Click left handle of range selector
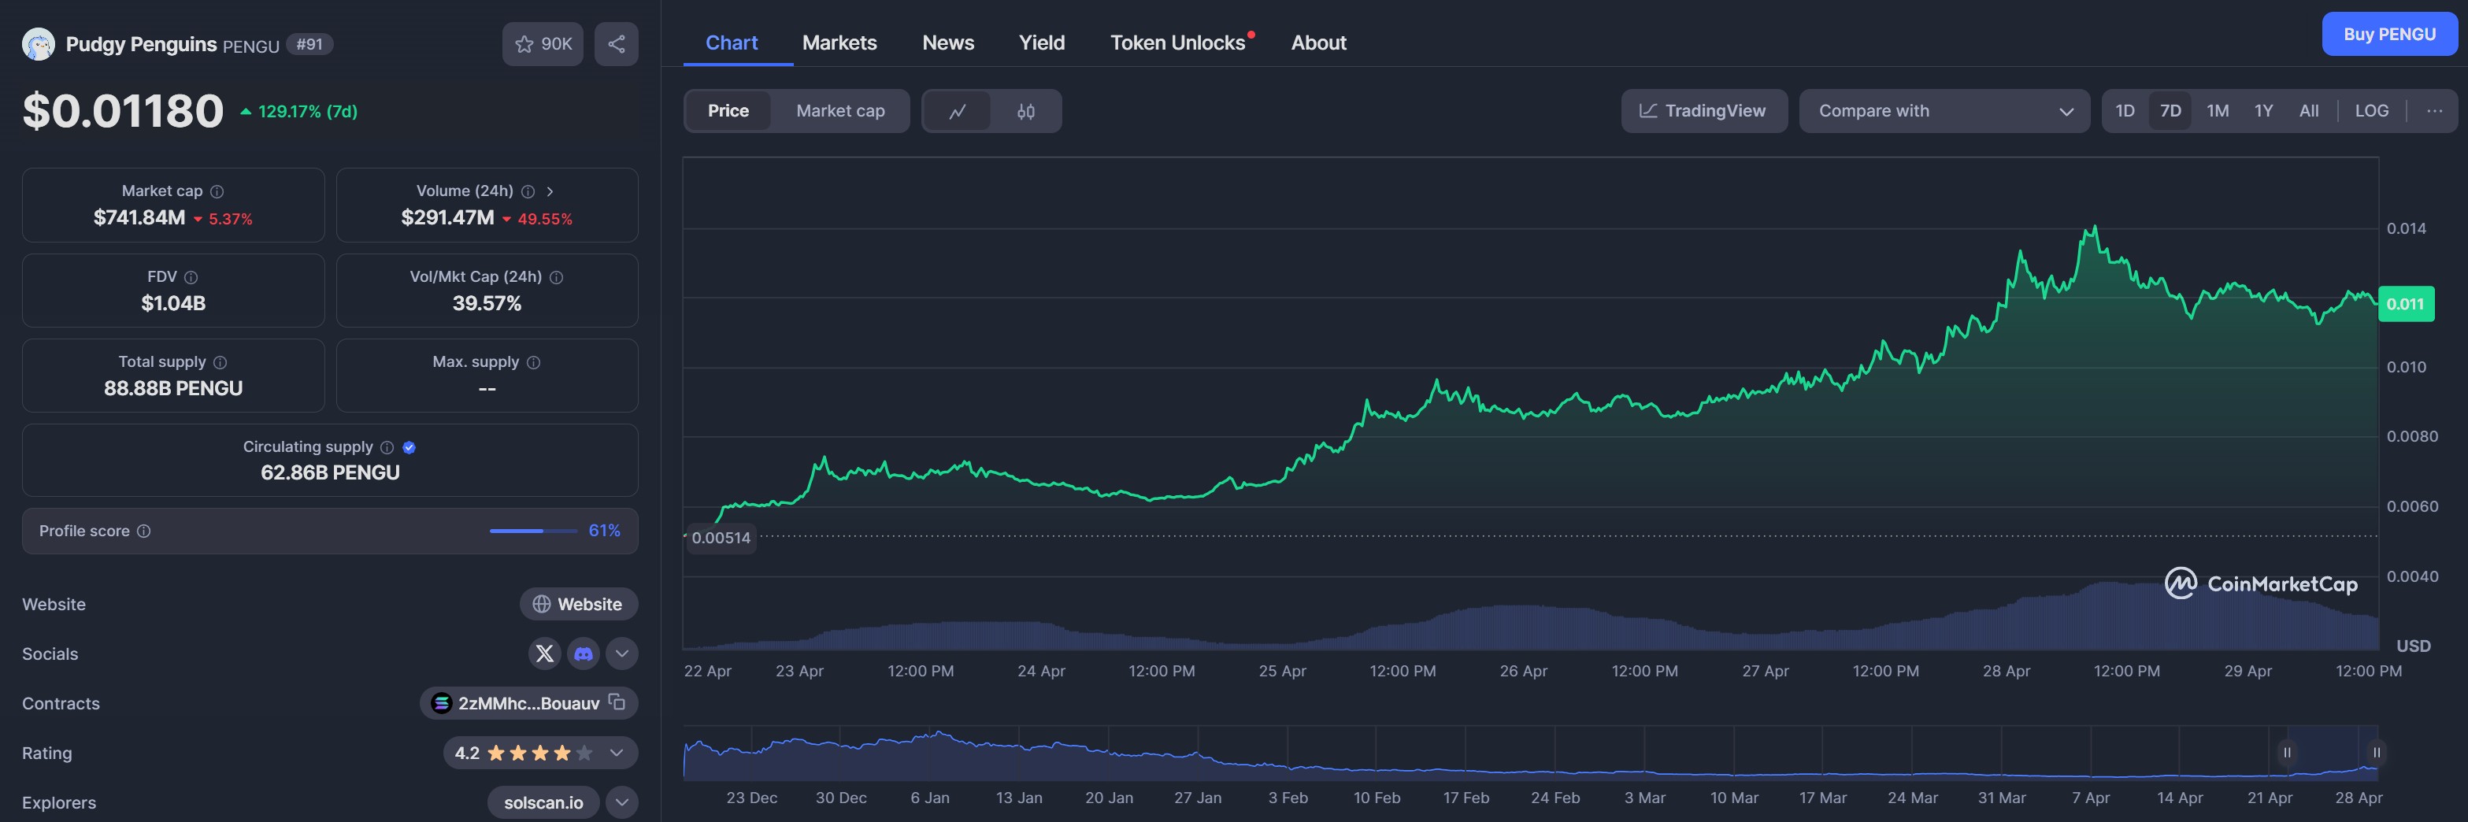Image resolution: width=2468 pixels, height=822 pixels. pos(2287,753)
